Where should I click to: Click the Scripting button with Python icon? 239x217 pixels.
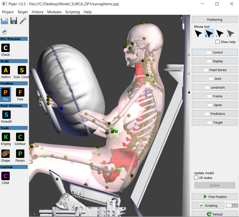pyautogui.click(x=208, y=205)
